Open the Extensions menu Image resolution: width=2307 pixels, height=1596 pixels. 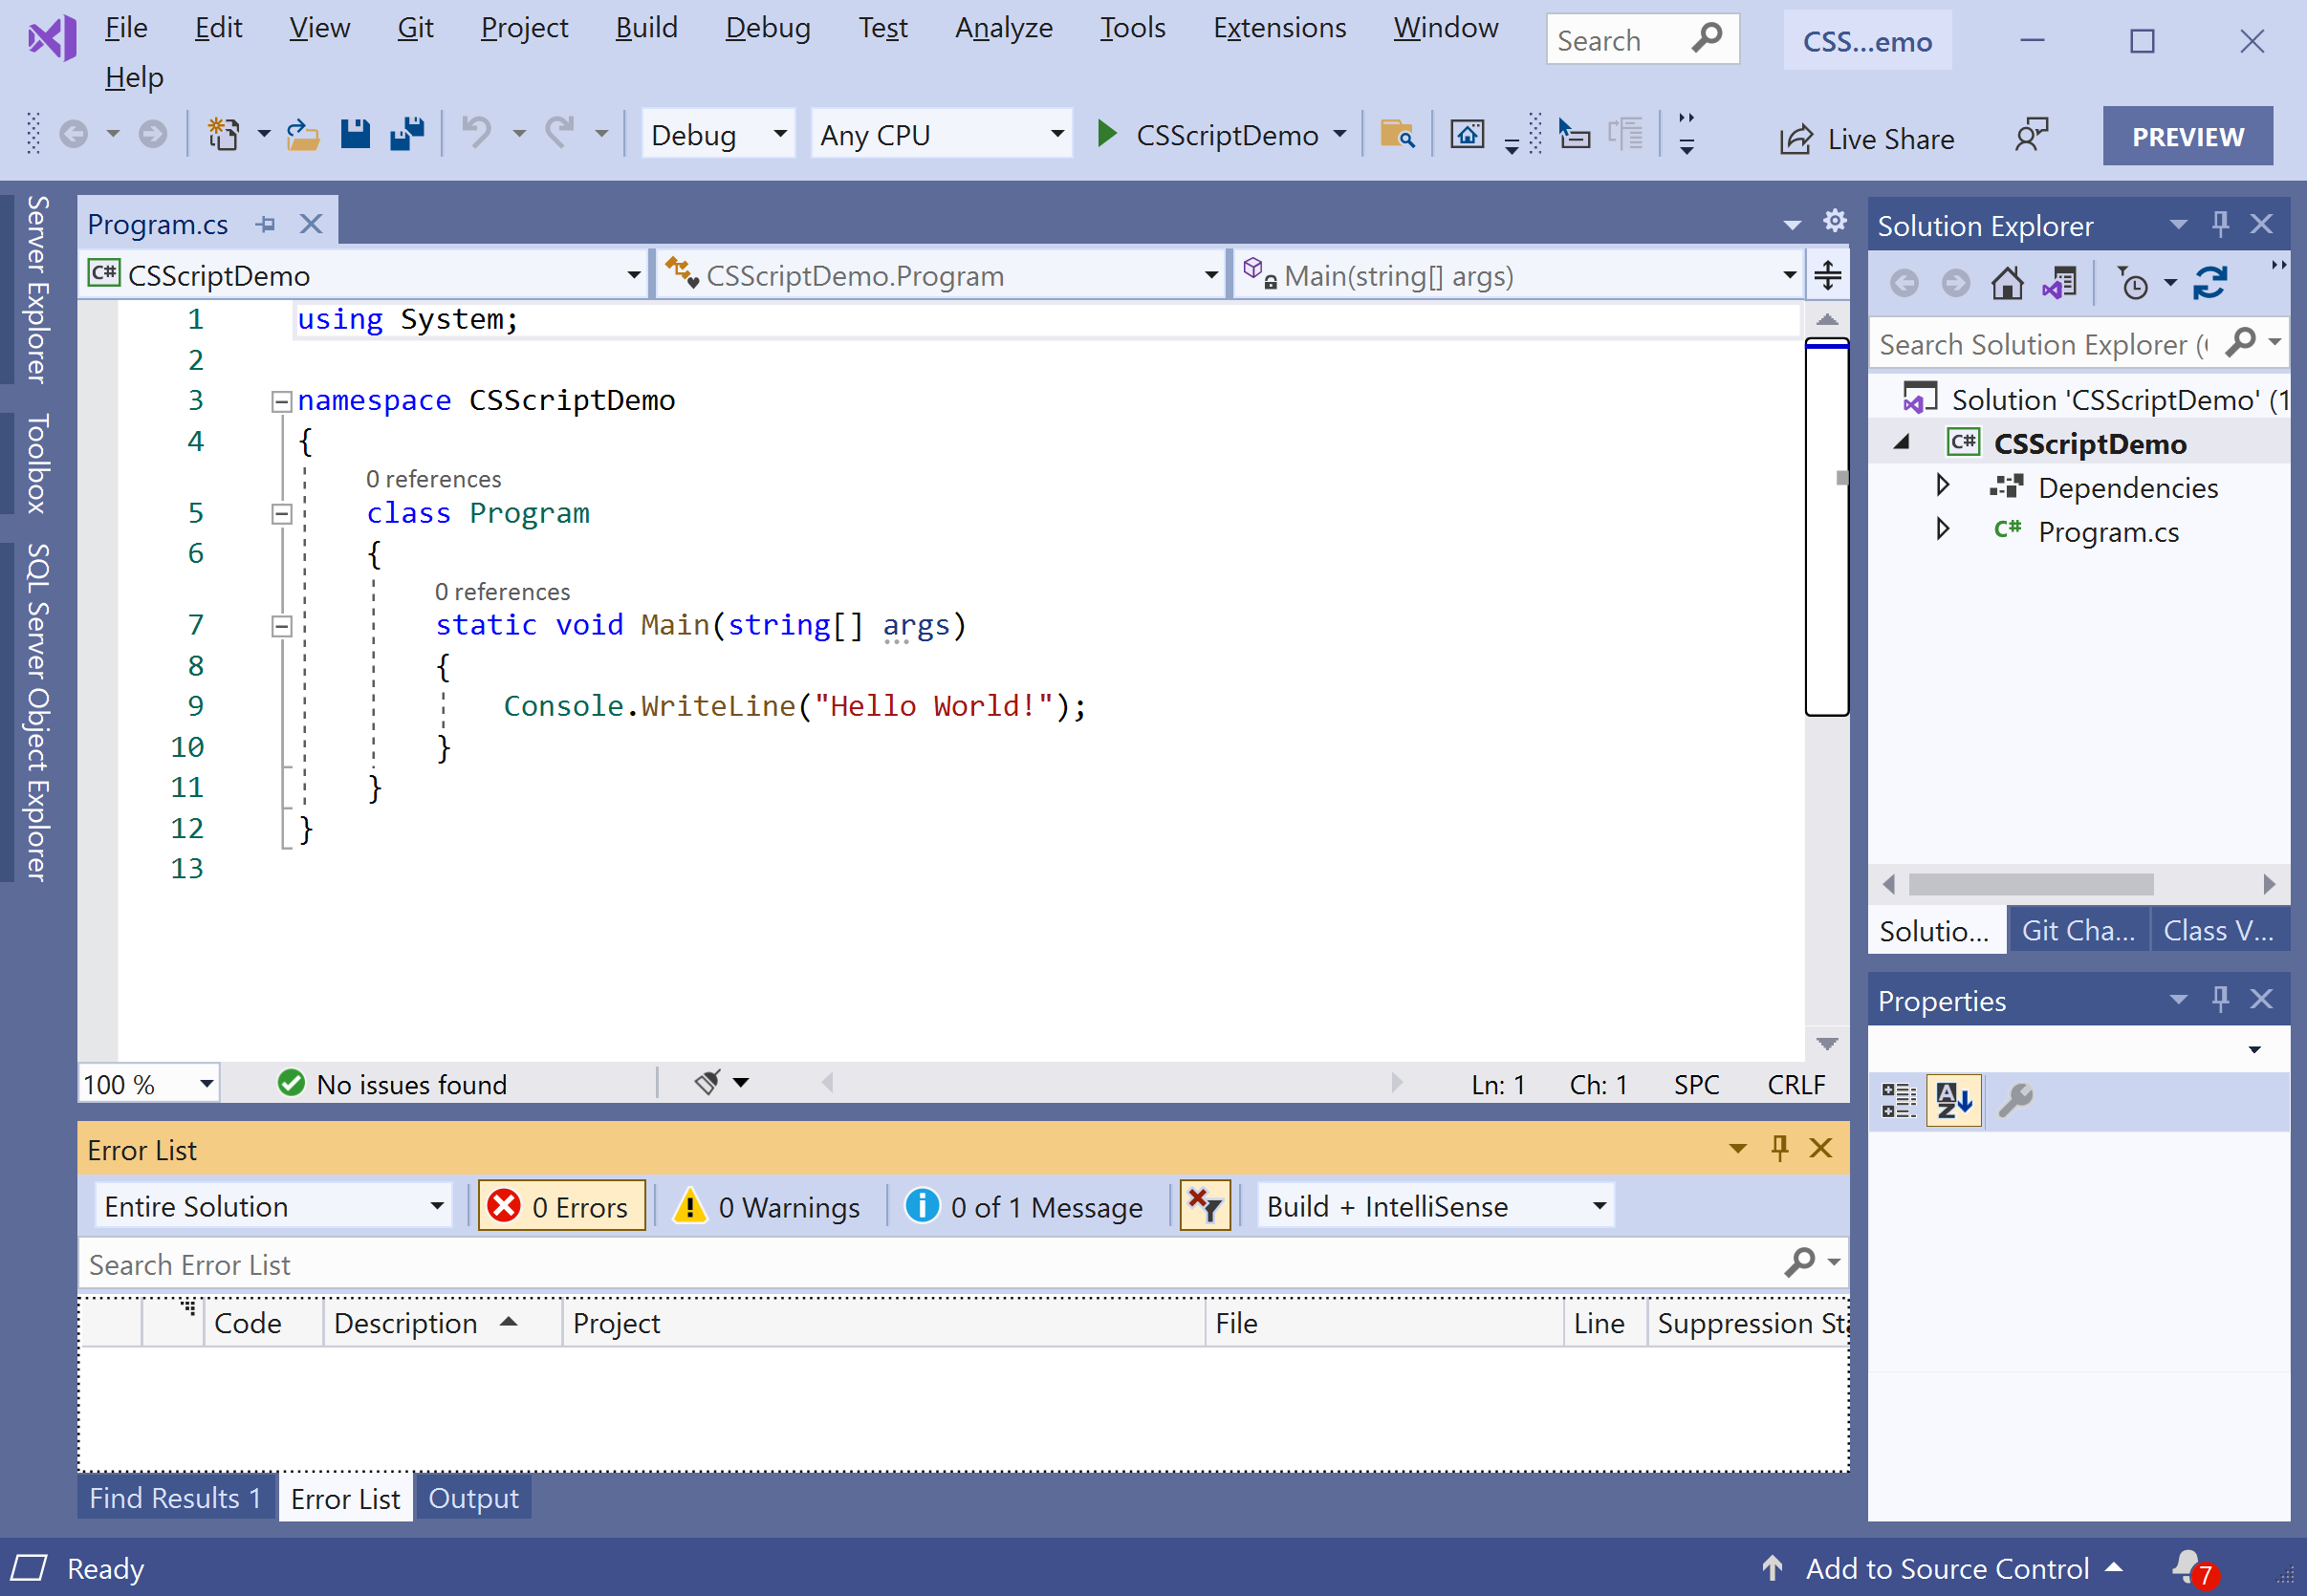point(1278,28)
